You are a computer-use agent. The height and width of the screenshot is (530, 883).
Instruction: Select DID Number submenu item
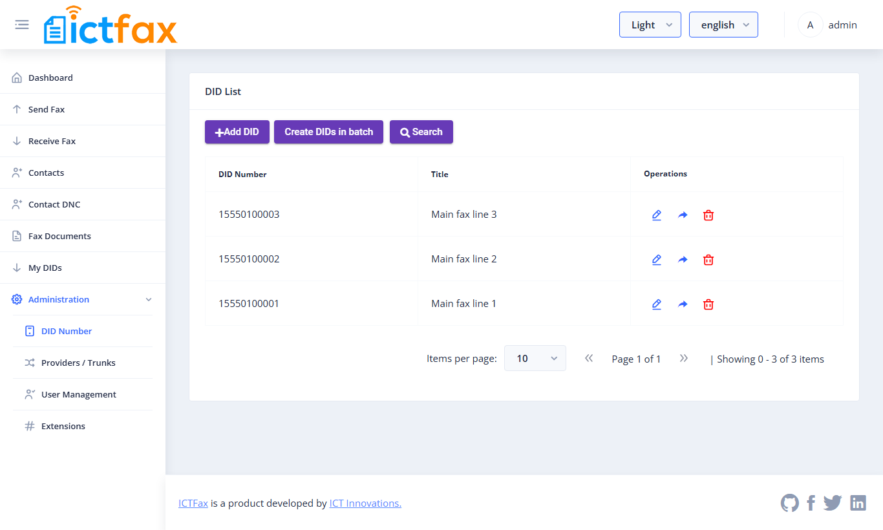pos(83,331)
